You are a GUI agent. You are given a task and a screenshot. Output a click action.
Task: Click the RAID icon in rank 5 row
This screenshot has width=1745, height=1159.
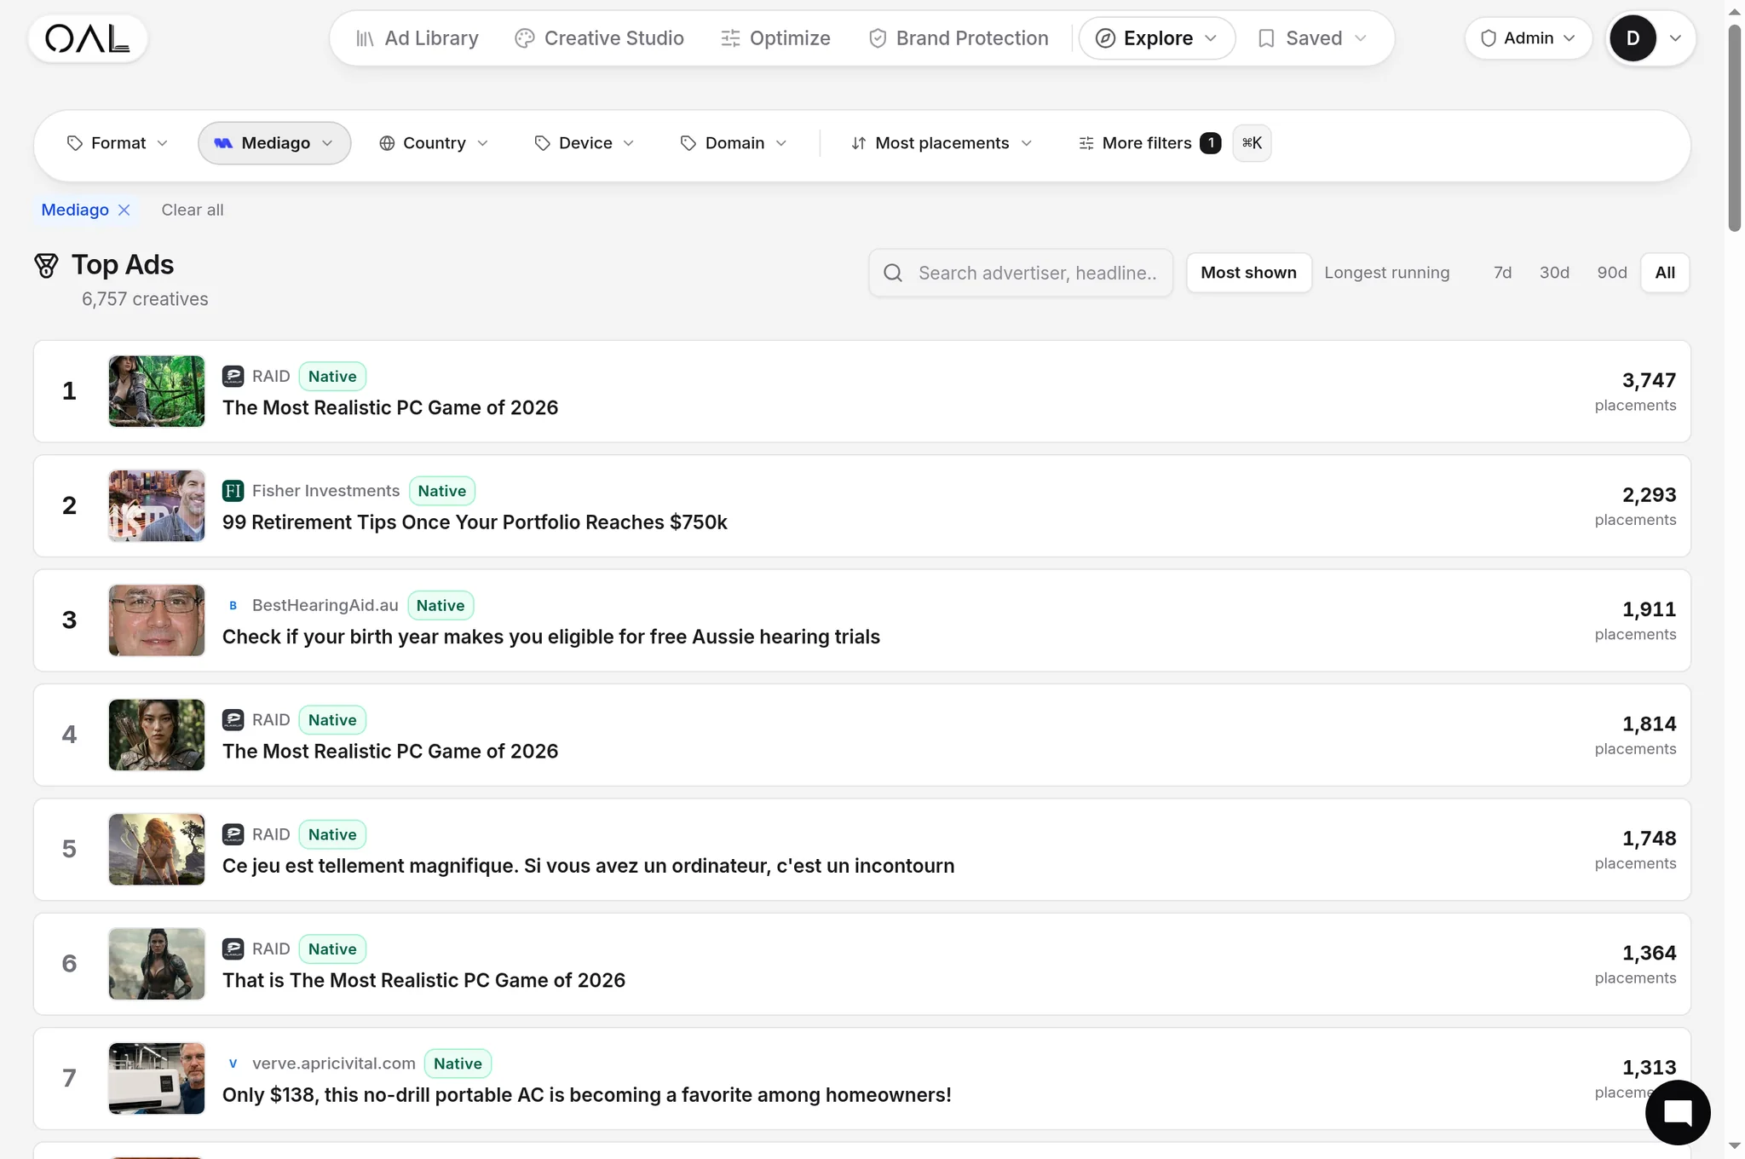(x=233, y=834)
